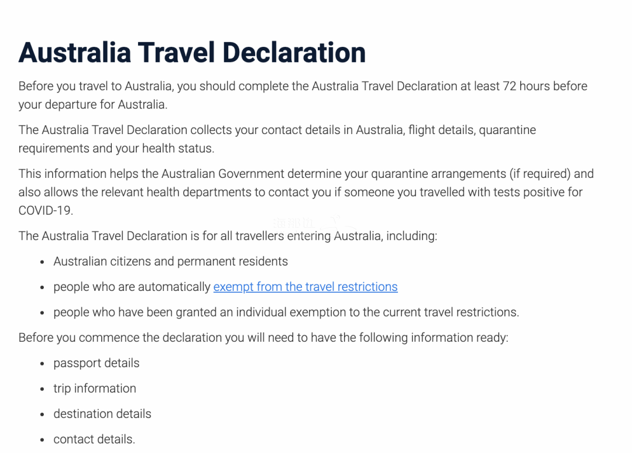Select the passport details list item
The image size is (632, 453).
pos(97,363)
